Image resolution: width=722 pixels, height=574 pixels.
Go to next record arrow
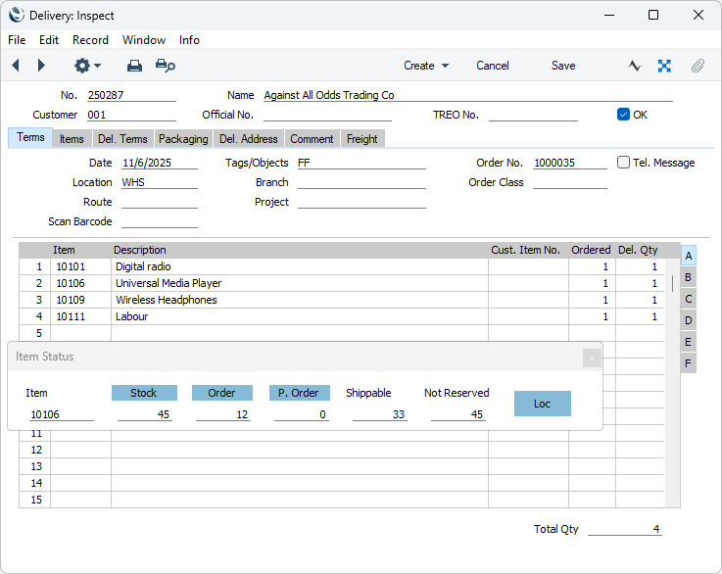tap(41, 66)
